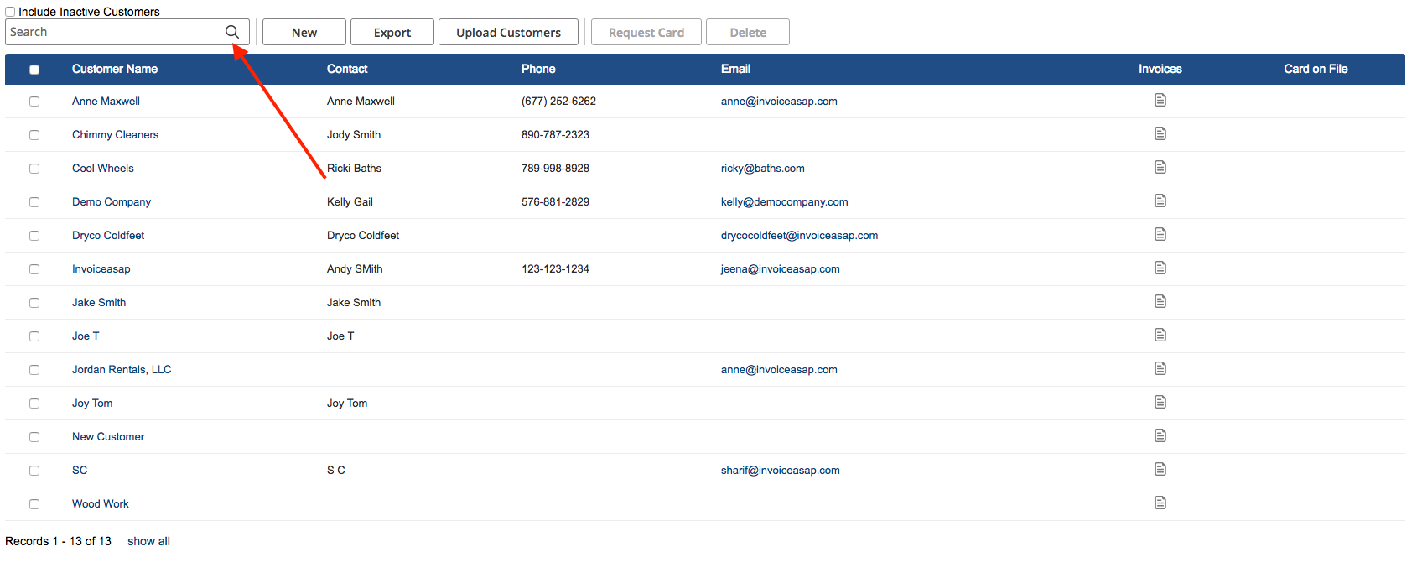Click the Upload Customers button
The width and height of the screenshot is (1417, 573).
pos(508,33)
